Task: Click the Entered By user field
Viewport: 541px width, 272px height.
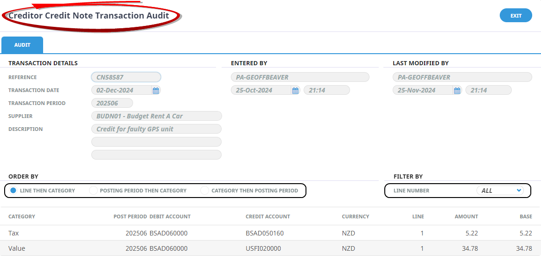Action: click(300, 77)
